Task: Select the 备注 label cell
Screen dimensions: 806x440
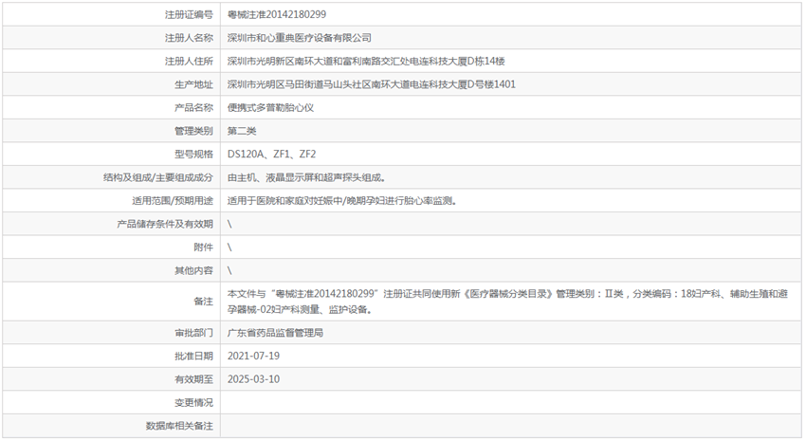Action: click(x=203, y=302)
